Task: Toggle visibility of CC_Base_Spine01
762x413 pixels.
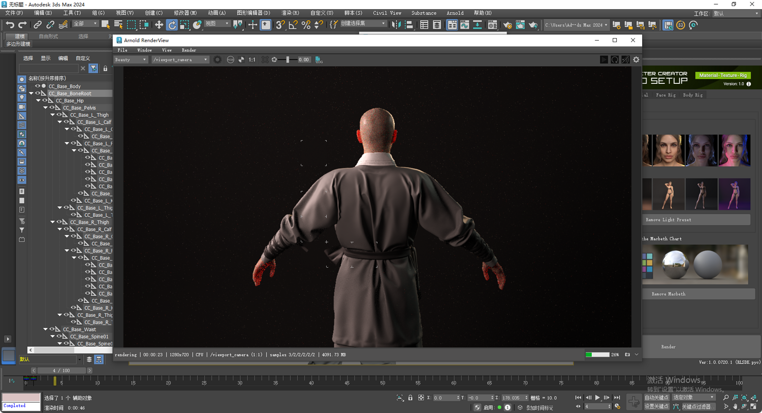Action: [x=59, y=336]
